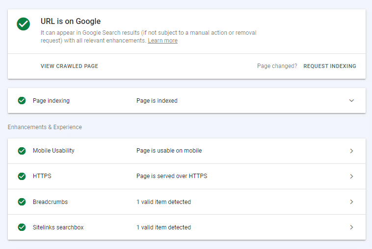Screen dimensions: 372x249
Task: Expand the Page indexing chevron
Action: (x=351, y=101)
